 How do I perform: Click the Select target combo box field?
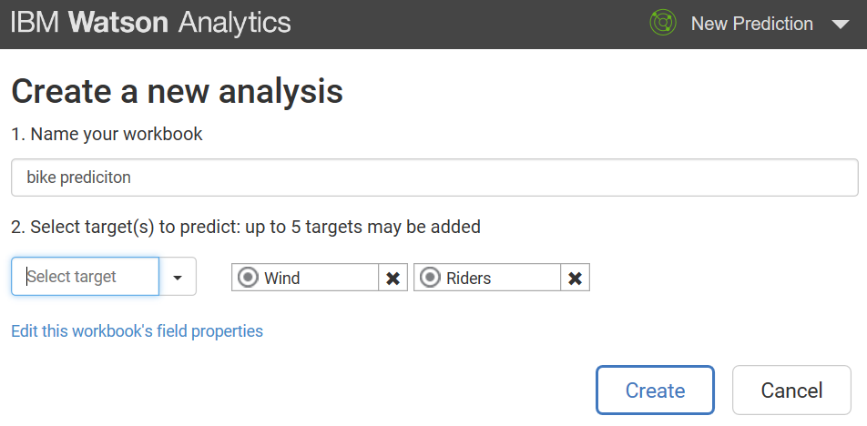(86, 277)
